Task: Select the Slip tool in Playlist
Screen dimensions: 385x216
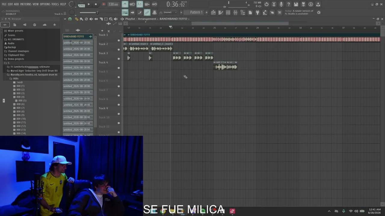Action: 96,19
